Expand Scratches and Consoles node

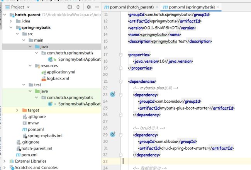click(5, 168)
